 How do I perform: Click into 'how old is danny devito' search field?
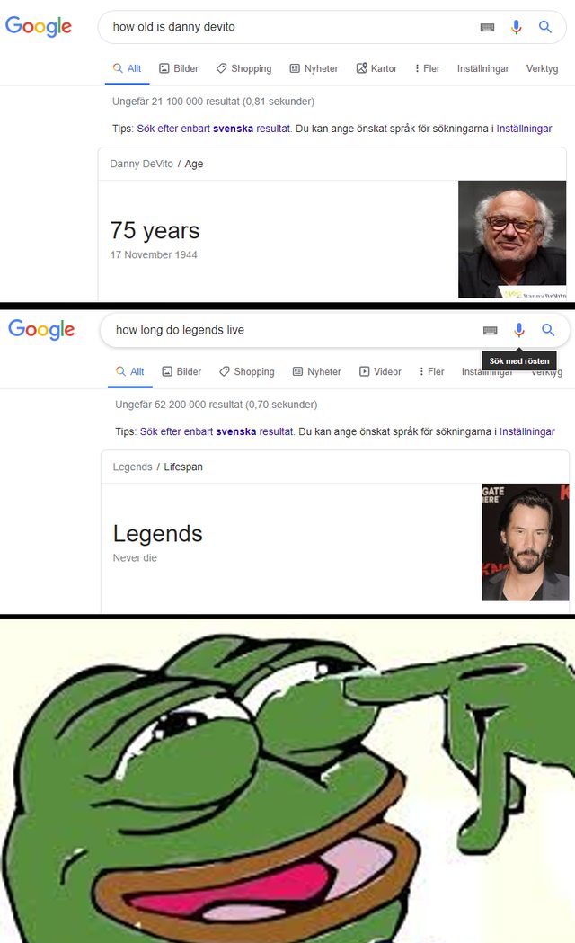pos(288,26)
